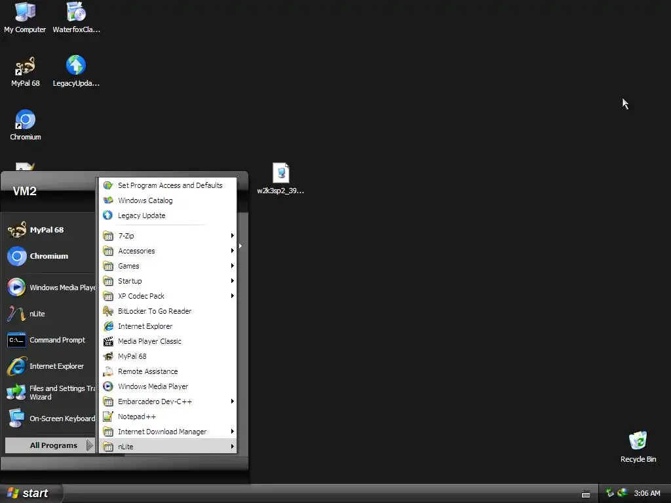Launch Chromium from the pinned start menu list

(x=48, y=256)
